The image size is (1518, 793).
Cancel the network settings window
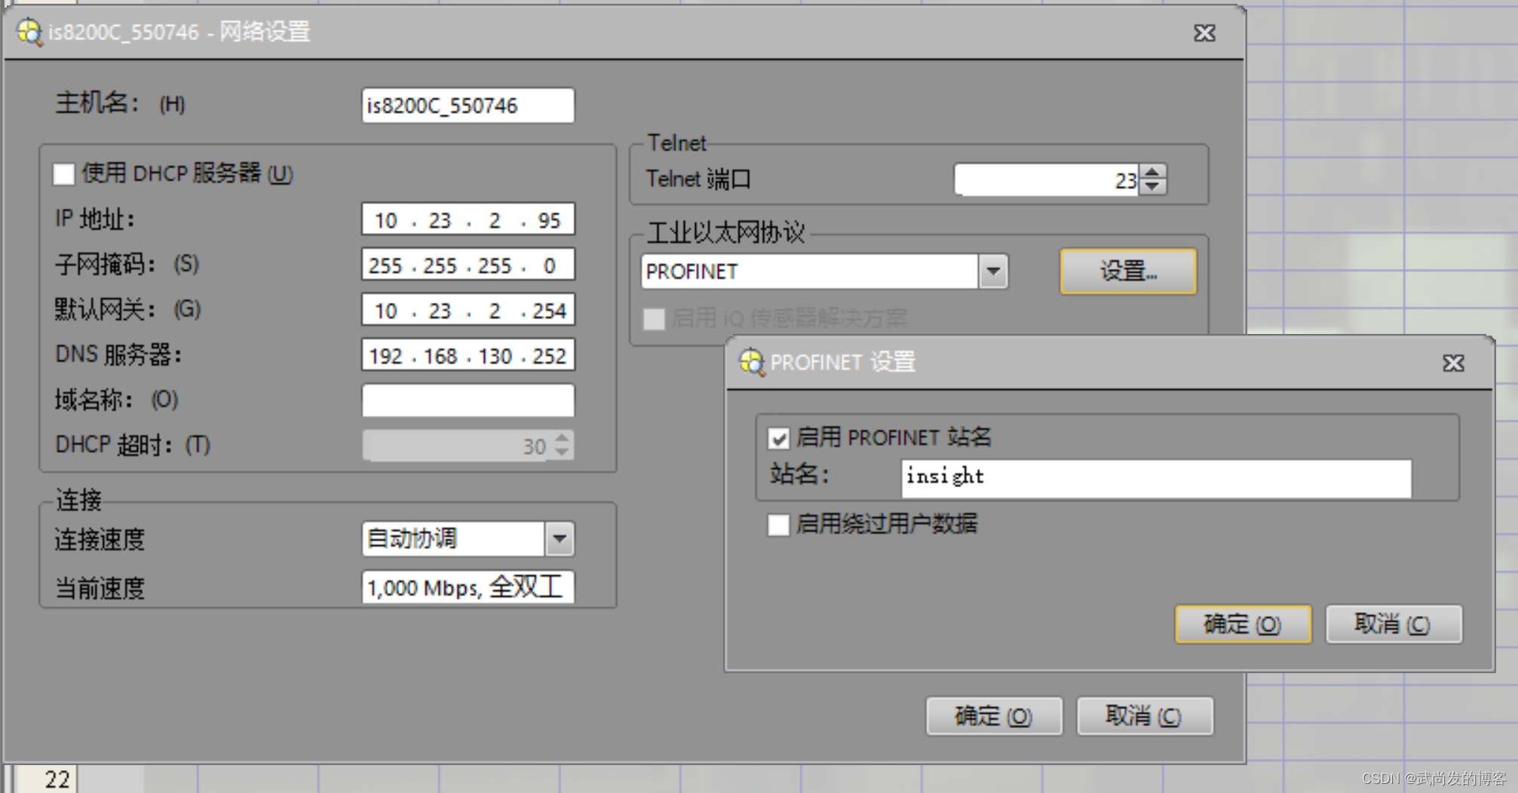[1145, 716]
